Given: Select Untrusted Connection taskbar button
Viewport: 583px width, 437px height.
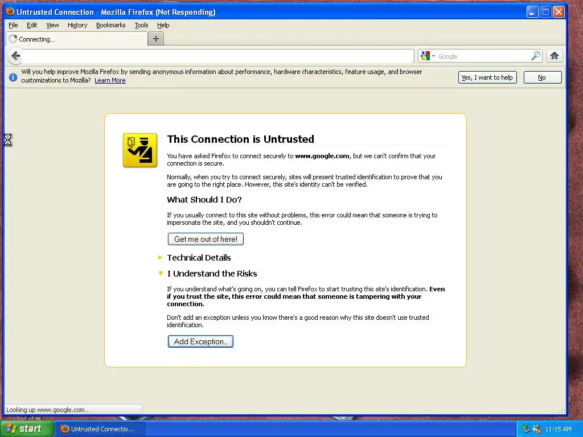Looking at the screenshot, I should point(100,429).
